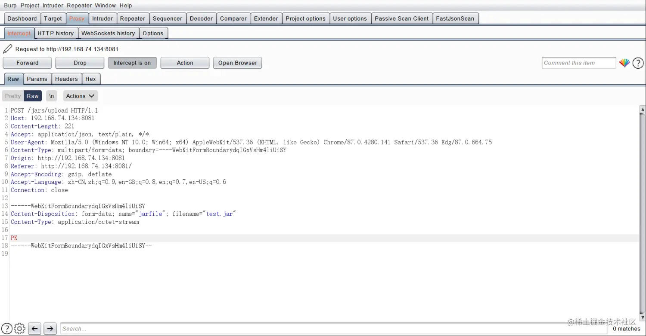Open the Intruder tool tab
646x336 pixels.
tap(102, 18)
